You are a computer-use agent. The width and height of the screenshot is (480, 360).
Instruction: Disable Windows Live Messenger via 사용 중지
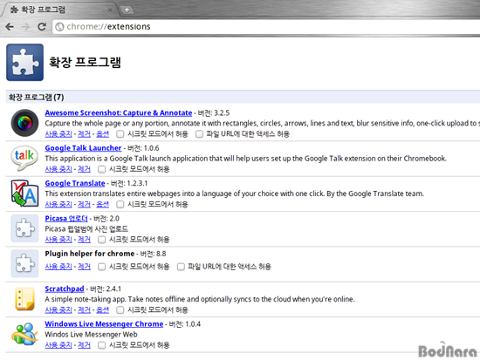tap(58, 345)
